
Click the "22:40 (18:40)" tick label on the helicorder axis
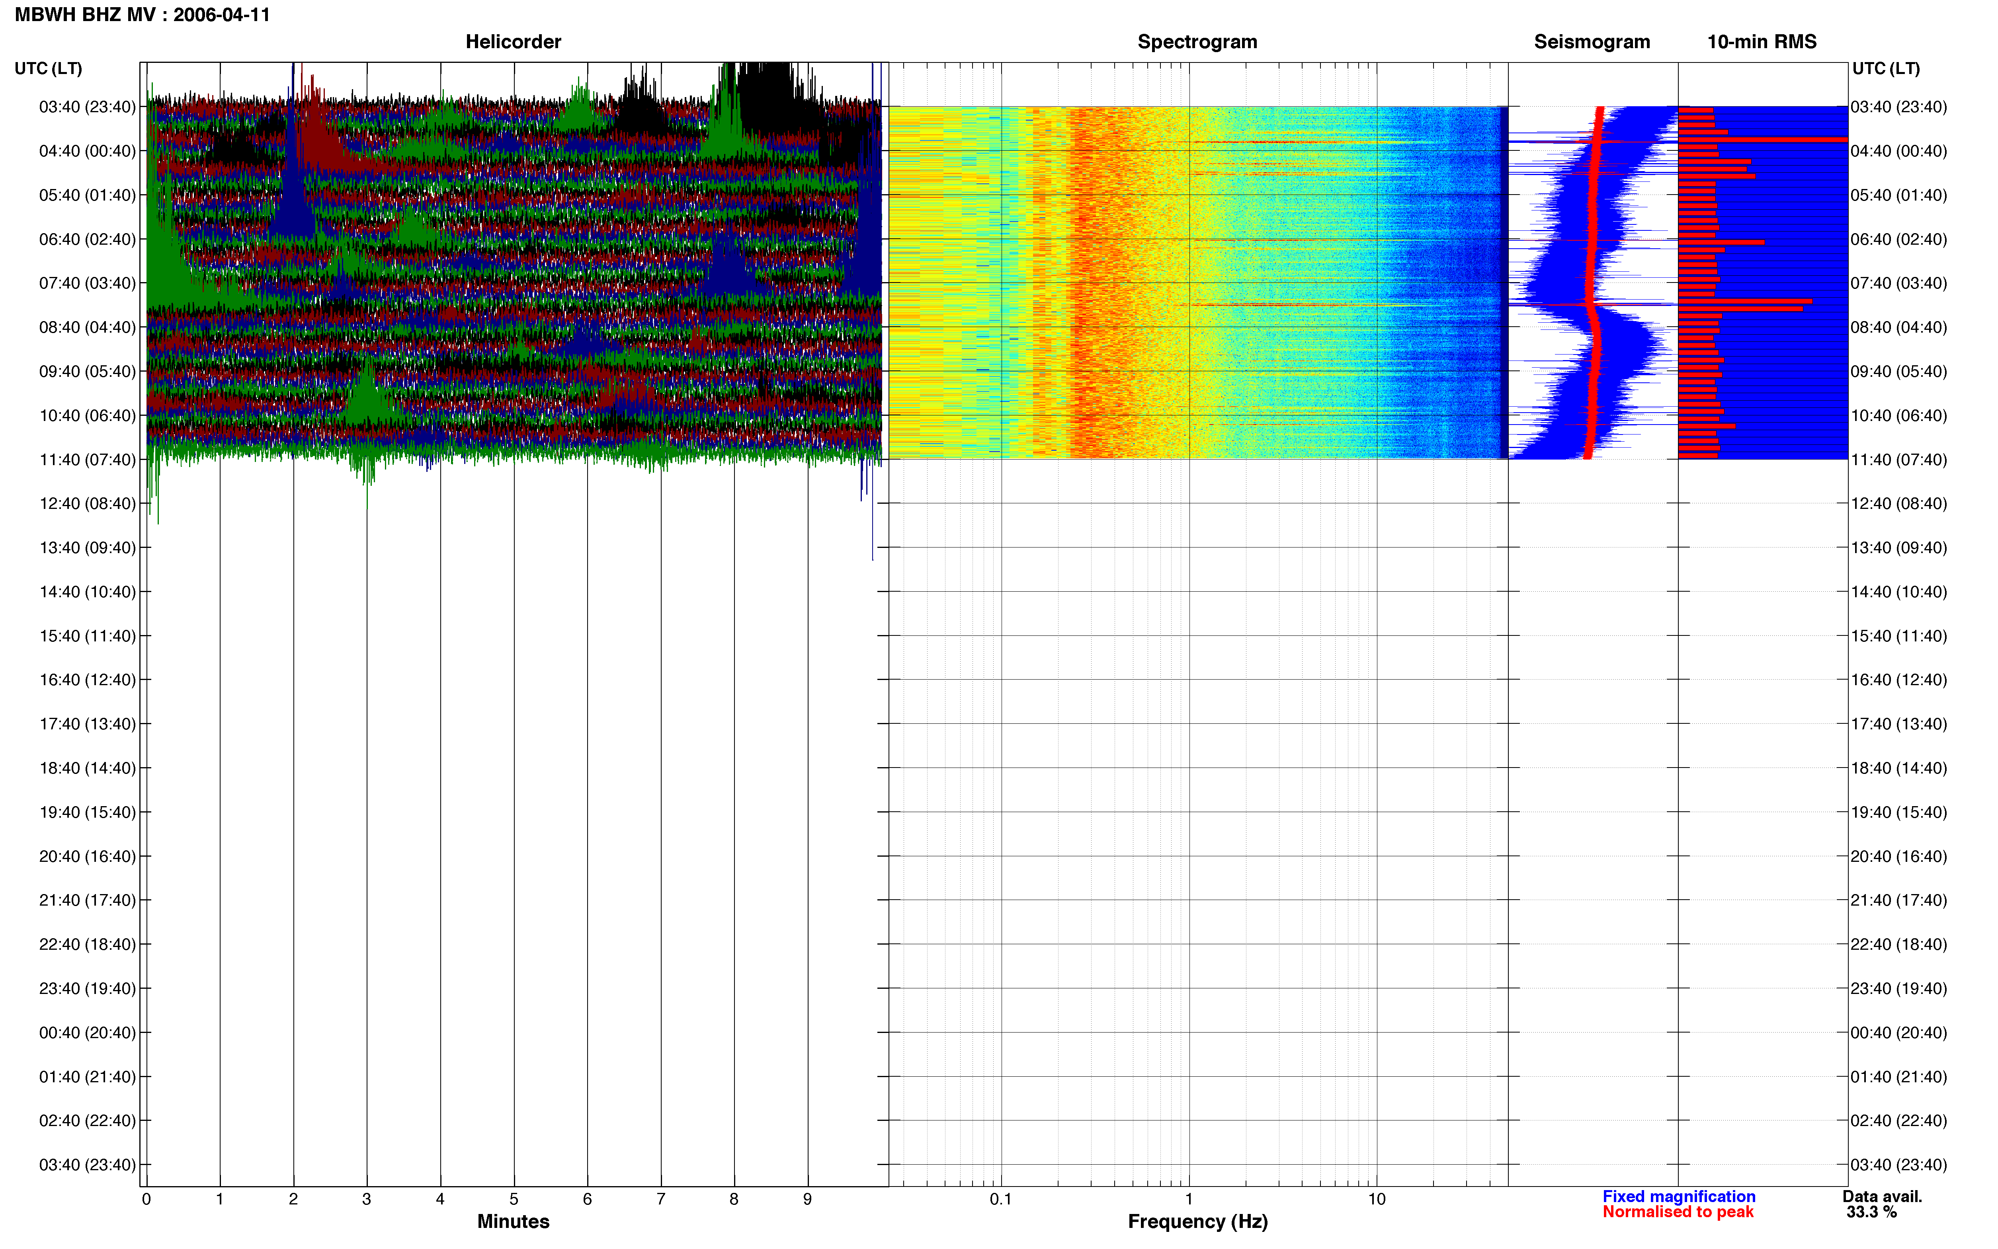[88, 944]
